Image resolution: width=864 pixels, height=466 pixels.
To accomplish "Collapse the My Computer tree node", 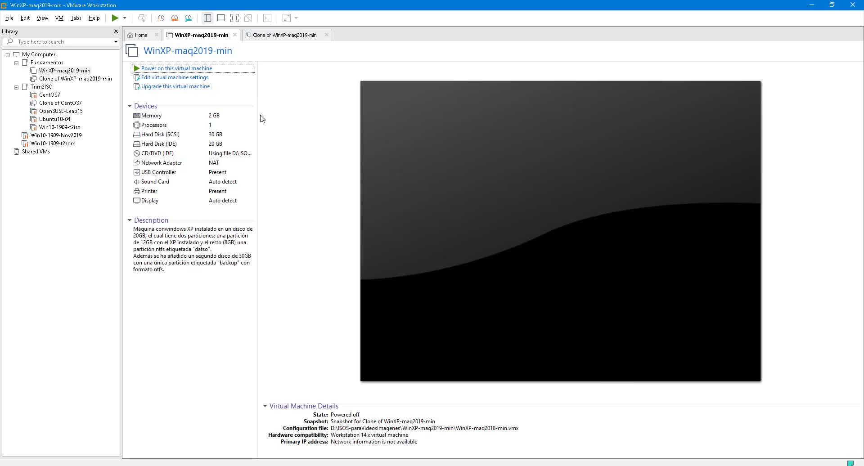I will pos(8,55).
